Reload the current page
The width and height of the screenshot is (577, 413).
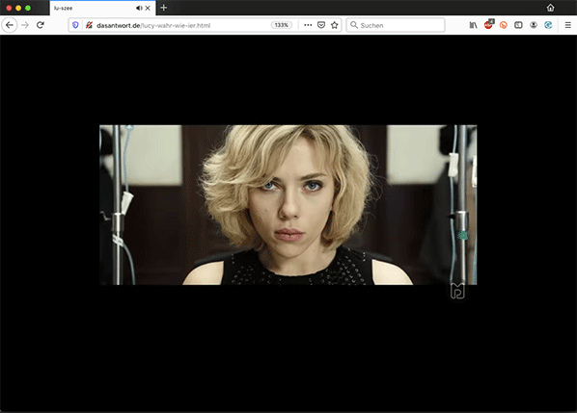coord(41,25)
